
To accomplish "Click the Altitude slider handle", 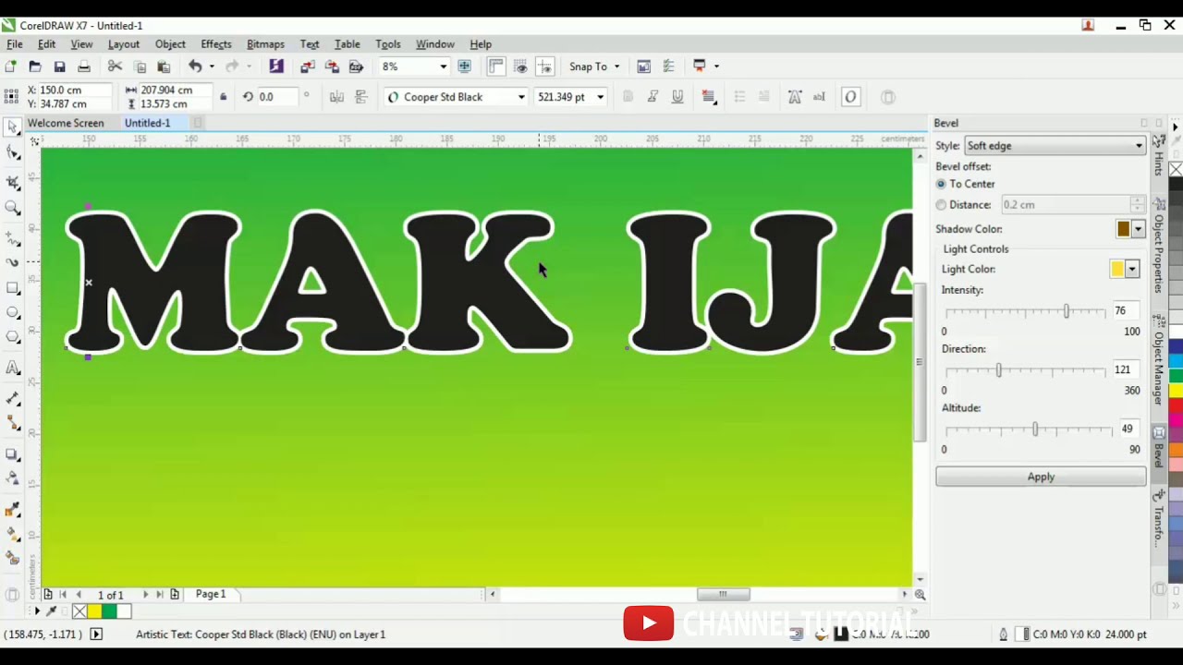I will click(1035, 429).
